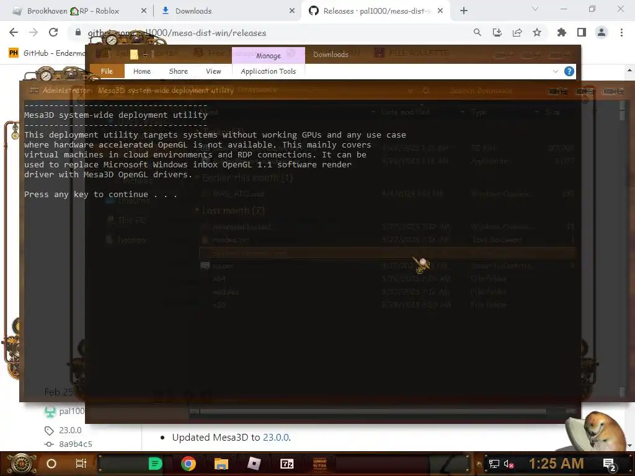Viewport: 635px width, 476px height.
Task: Open Roblox from the taskbar
Action: [254, 464]
